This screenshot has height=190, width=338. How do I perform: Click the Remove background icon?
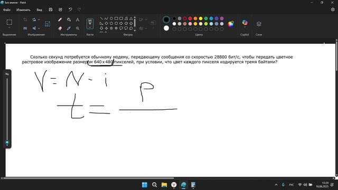coord(48,24)
